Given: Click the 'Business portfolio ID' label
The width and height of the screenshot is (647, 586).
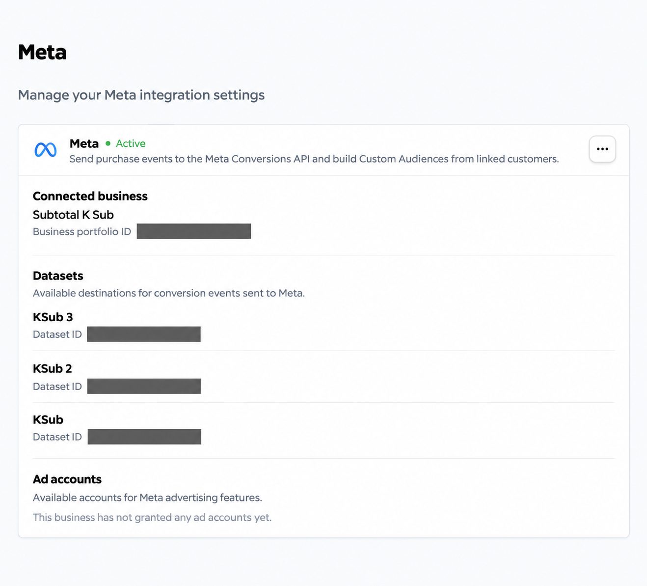Looking at the screenshot, I should click(82, 231).
